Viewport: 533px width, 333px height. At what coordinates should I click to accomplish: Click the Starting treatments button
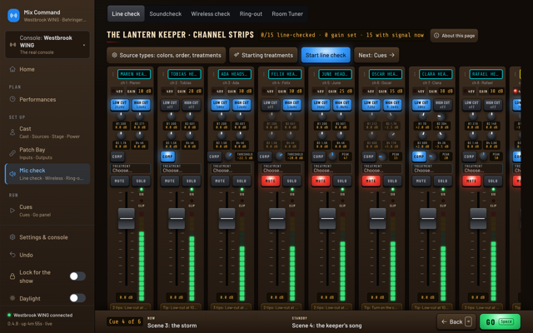(263, 55)
